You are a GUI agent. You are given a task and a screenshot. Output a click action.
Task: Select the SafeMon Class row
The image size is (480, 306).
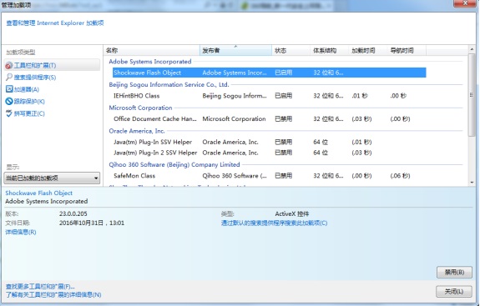tap(270, 176)
